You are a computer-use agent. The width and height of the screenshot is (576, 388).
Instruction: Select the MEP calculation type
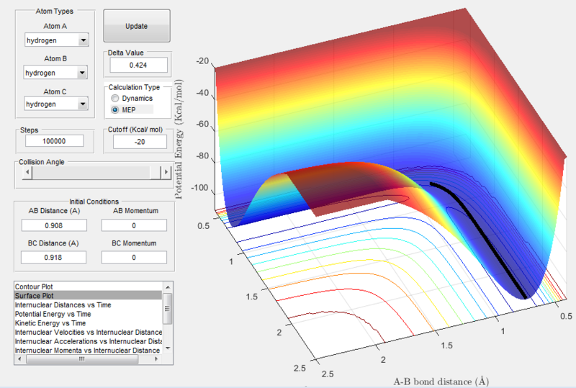point(114,109)
